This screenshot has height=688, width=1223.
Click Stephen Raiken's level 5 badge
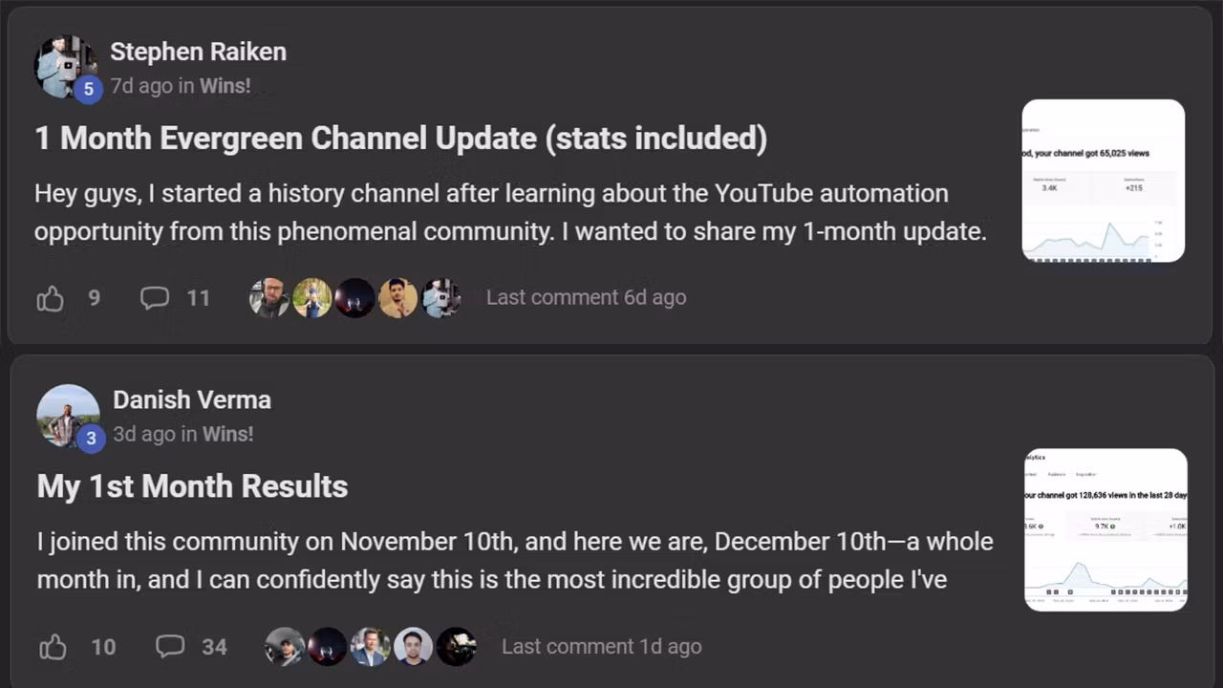(88, 90)
